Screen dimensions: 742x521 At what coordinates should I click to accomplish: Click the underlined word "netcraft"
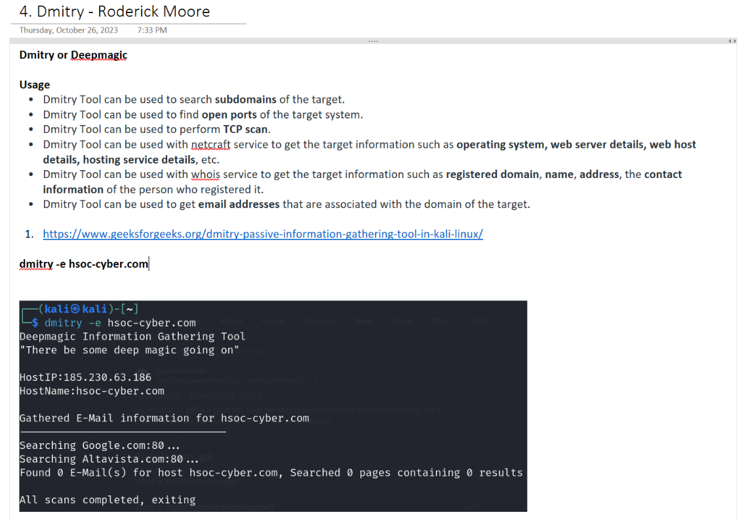tap(210, 145)
